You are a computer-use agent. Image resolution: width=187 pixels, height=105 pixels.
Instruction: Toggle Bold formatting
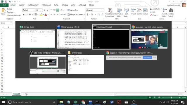click(24, 15)
